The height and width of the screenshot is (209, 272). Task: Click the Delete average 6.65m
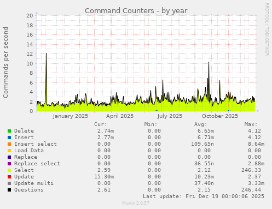pyautogui.click(x=206, y=131)
